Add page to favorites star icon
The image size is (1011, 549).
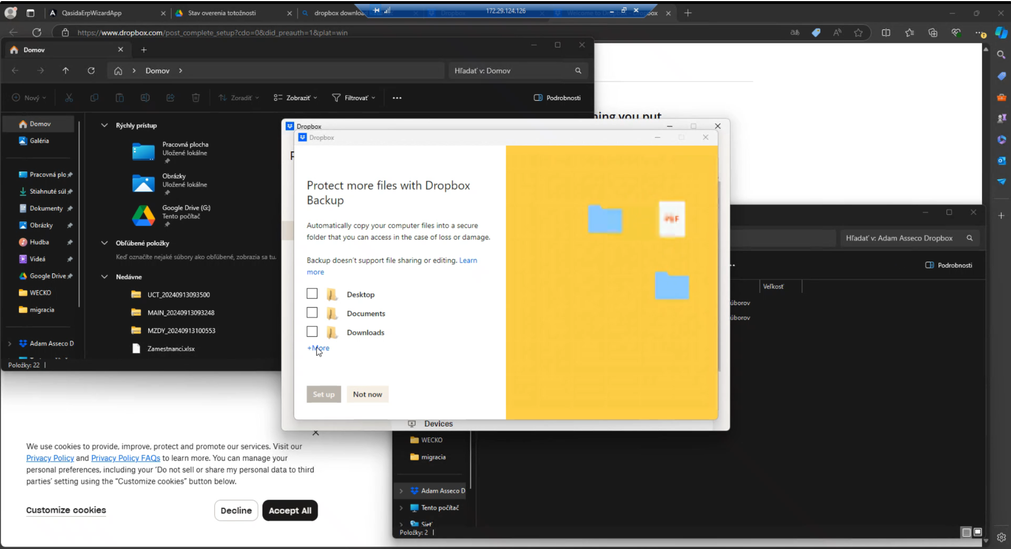coord(858,32)
